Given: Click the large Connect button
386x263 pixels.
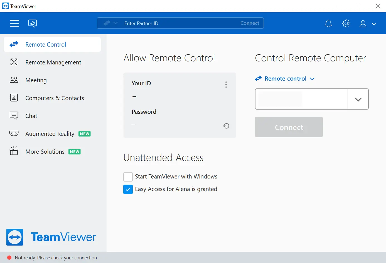Looking at the screenshot, I should (x=289, y=127).
